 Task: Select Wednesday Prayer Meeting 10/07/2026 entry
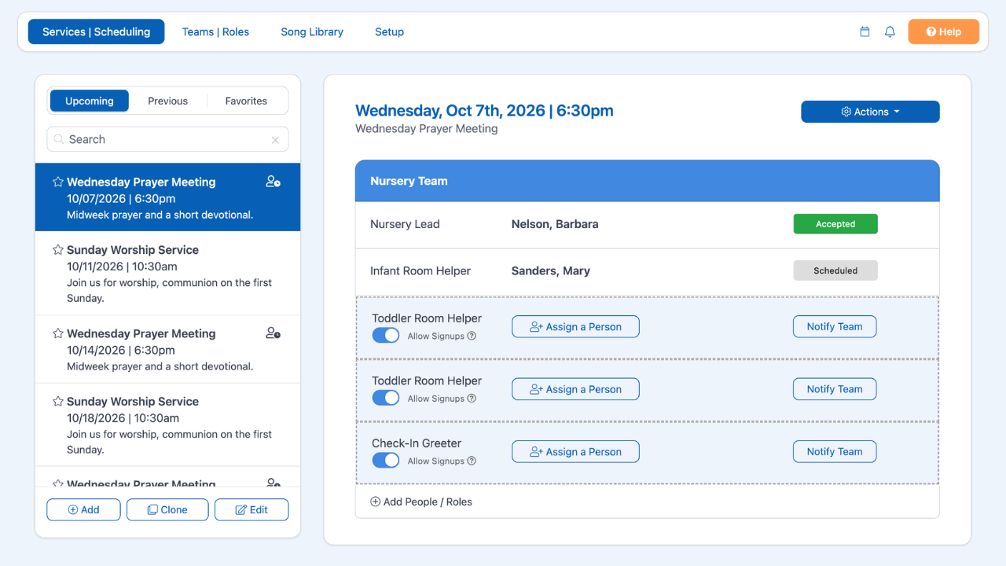click(x=167, y=197)
